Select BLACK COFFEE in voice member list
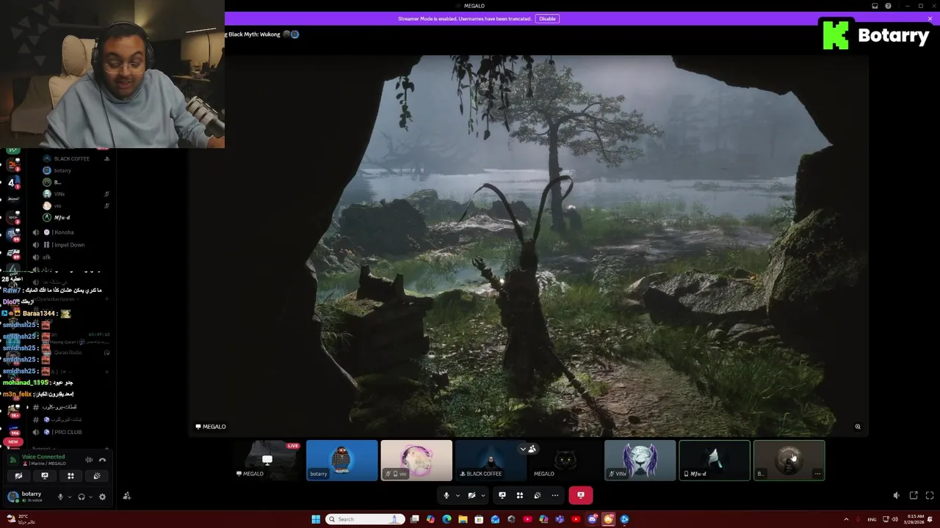The image size is (940, 528). click(x=71, y=158)
